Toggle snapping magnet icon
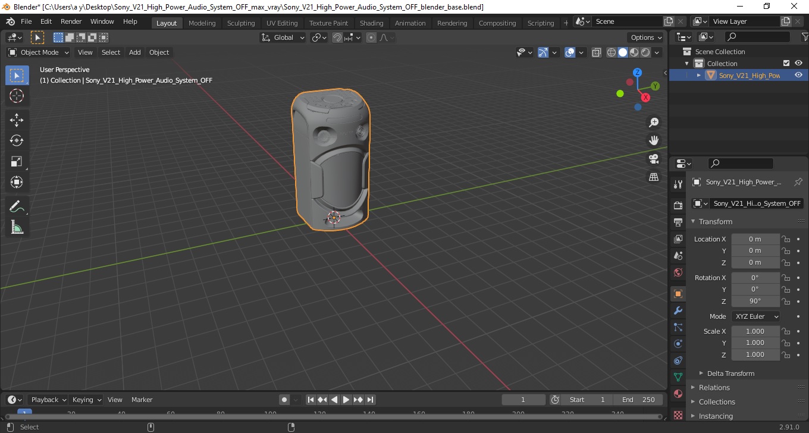This screenshot has width=809, height=433. (x=337, y=37)
